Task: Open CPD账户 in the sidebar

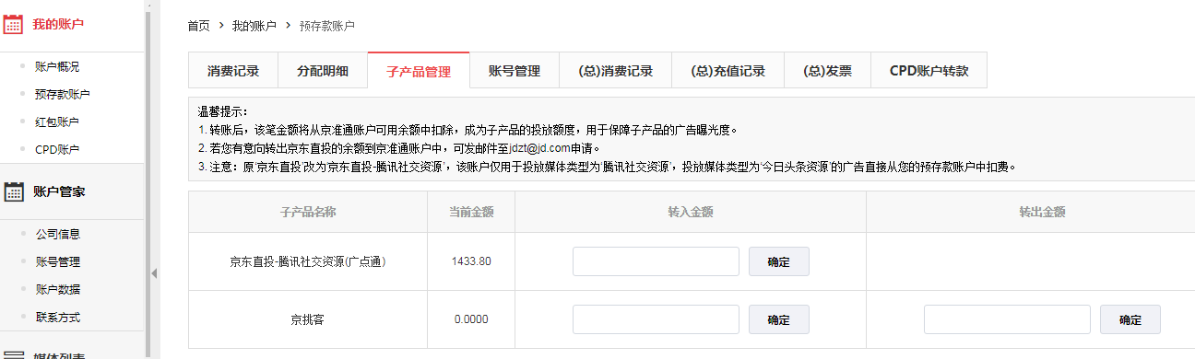Action: (57, 149)
